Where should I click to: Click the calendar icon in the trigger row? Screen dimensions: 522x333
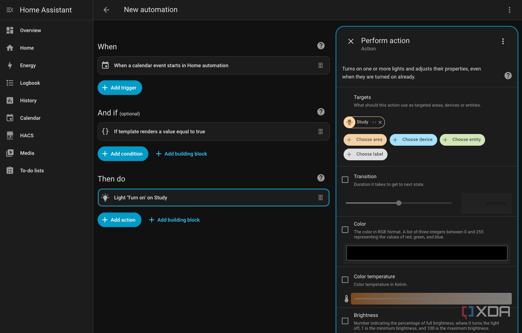(105, 65)
